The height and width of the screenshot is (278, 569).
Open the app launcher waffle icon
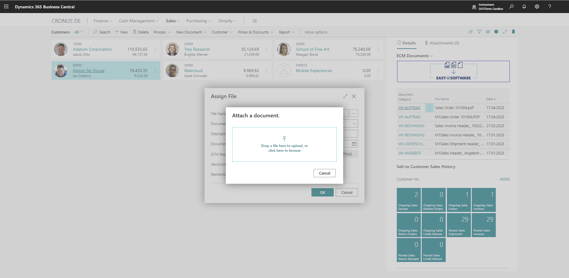(6, 7)
